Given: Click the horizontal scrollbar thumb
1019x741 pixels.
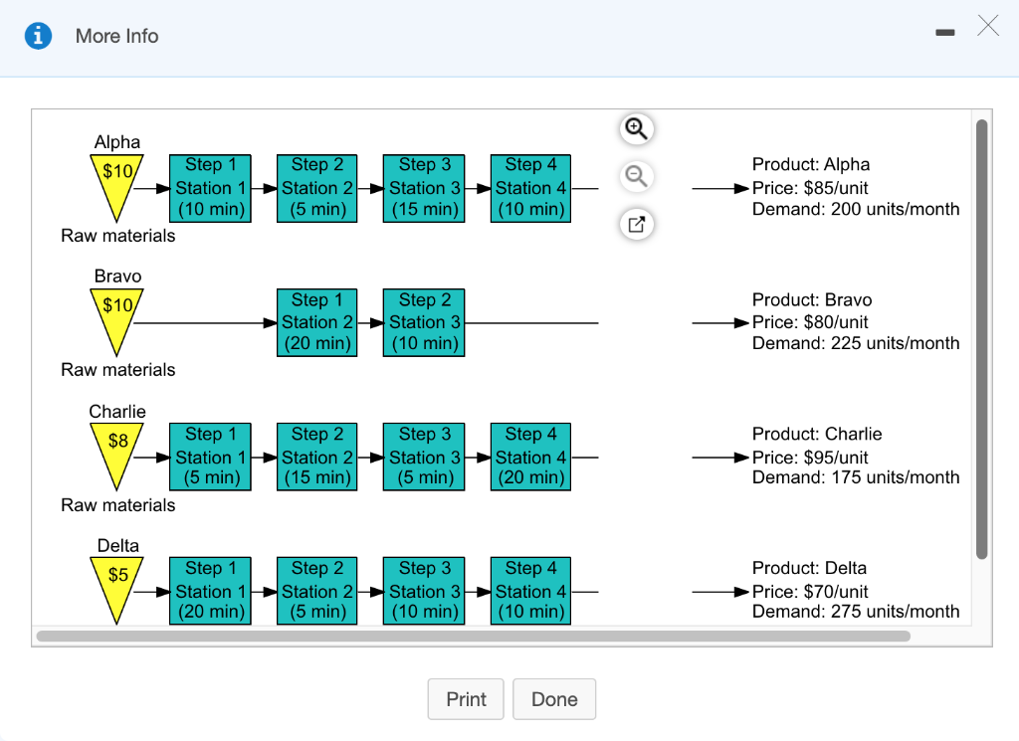Looking at the screenshot, I should click(x=473, y=636).
